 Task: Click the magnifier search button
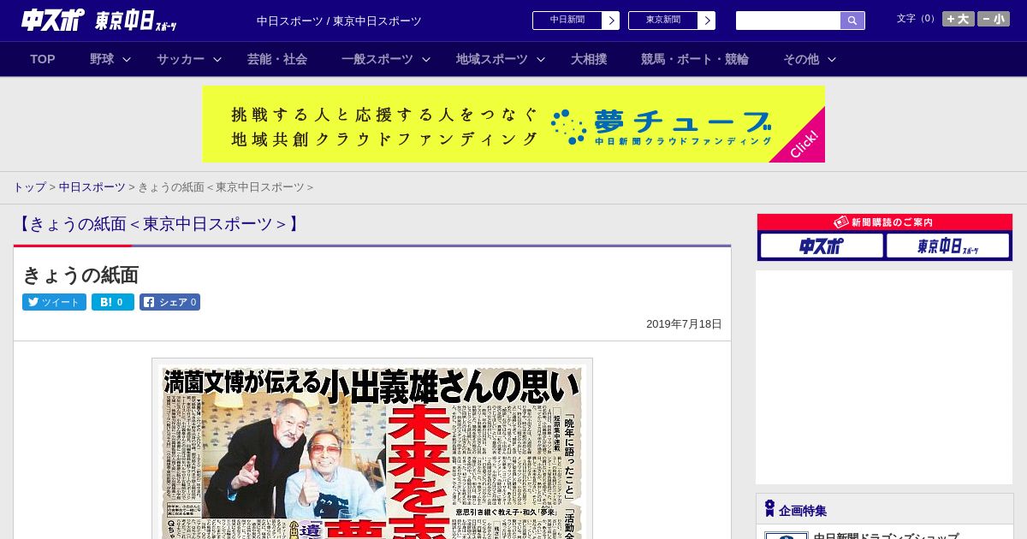click(852, 21)
